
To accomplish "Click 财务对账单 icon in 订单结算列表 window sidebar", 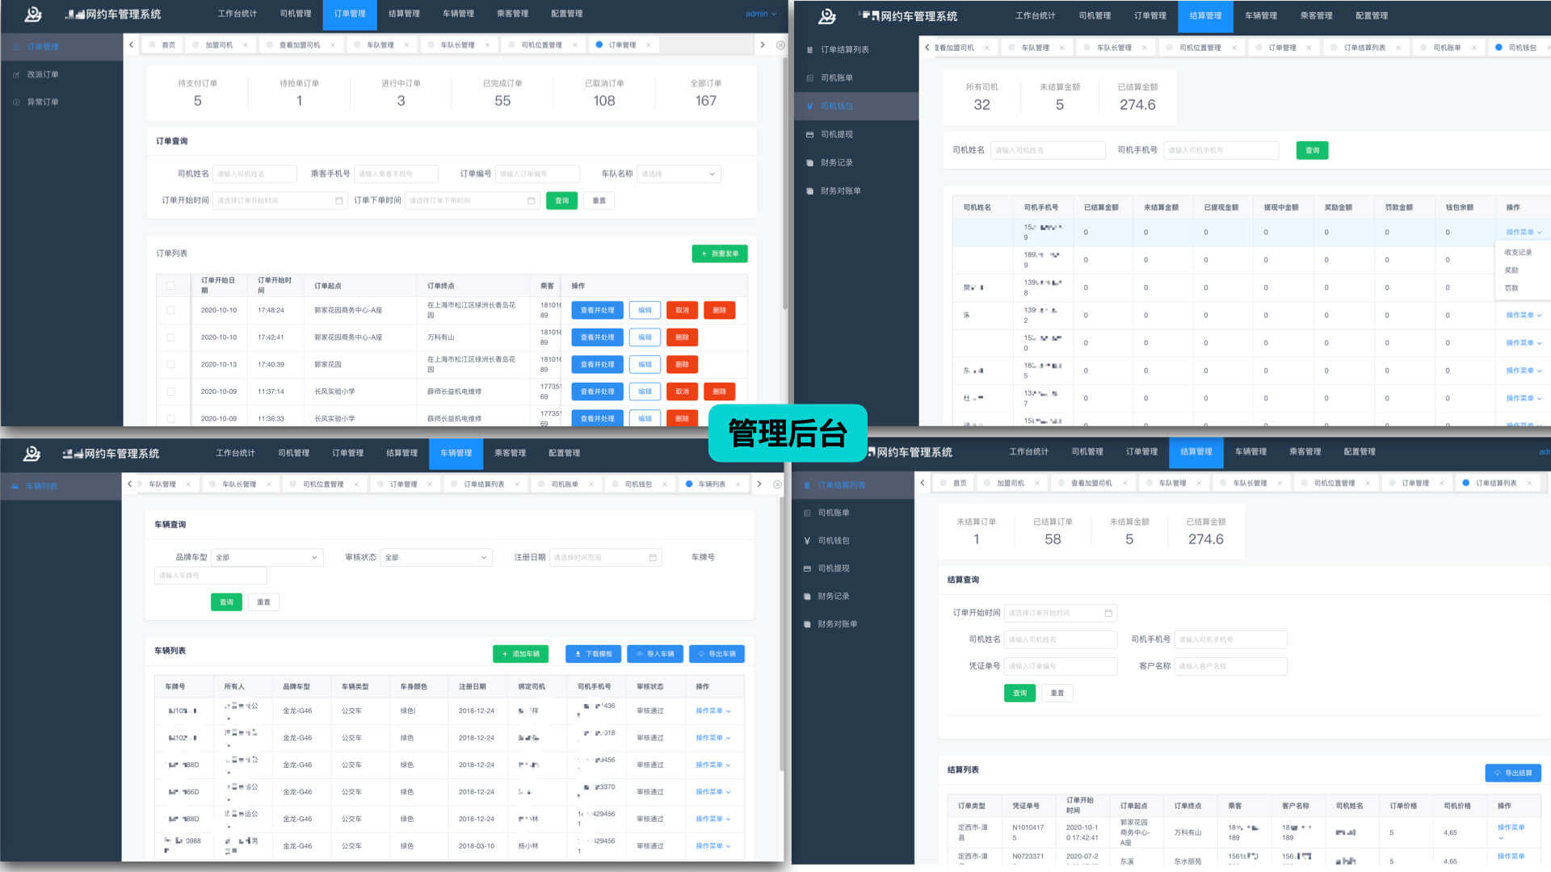I will coord(806,624).
